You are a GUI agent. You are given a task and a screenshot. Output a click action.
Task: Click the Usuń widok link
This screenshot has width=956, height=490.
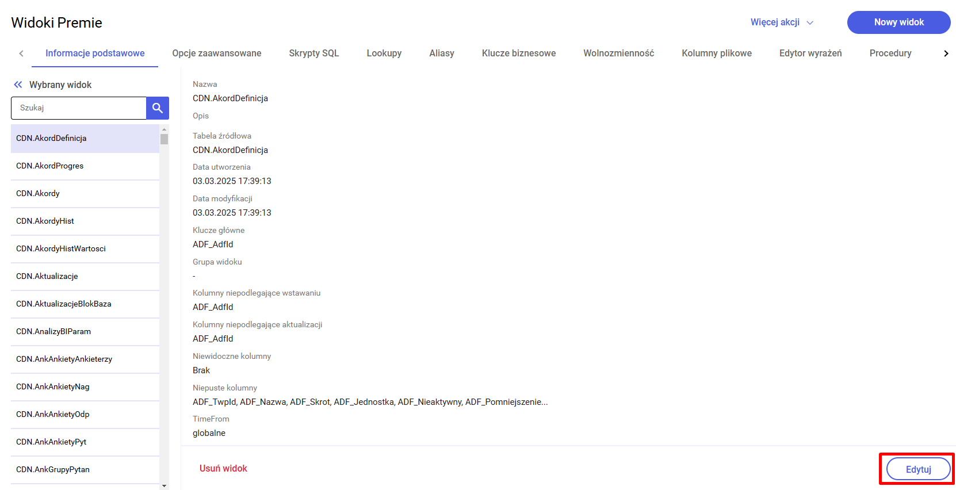(223, 468)
